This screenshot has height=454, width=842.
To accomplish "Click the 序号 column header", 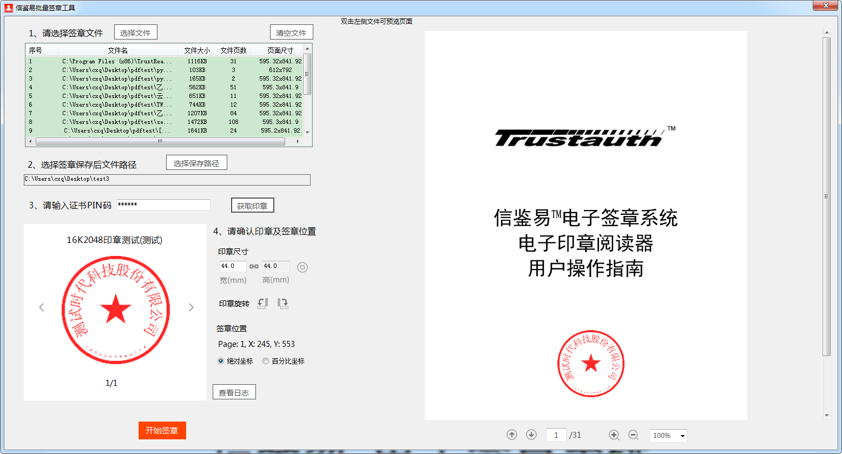I will pos(42,50).
